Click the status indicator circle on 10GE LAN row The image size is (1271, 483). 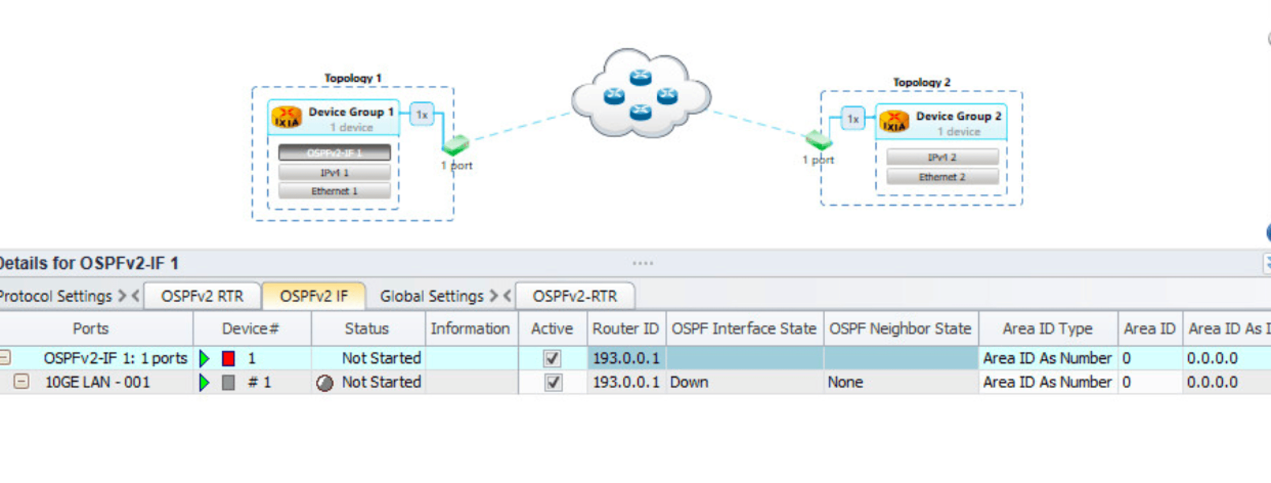[x=325, y=383]
